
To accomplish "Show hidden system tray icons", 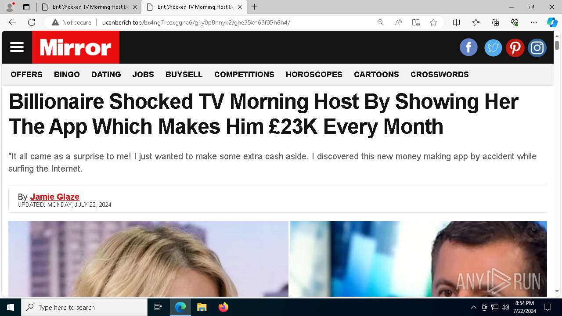I will pos(473,307).
